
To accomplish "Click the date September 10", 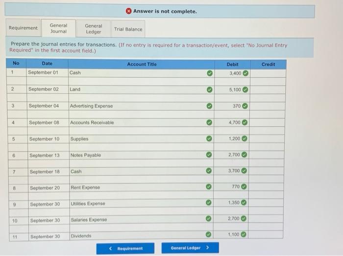I will pos(44,139).
